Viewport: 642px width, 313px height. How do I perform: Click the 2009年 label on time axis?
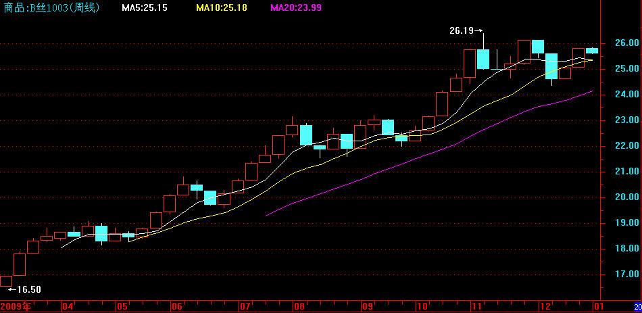tap(18, 306)
